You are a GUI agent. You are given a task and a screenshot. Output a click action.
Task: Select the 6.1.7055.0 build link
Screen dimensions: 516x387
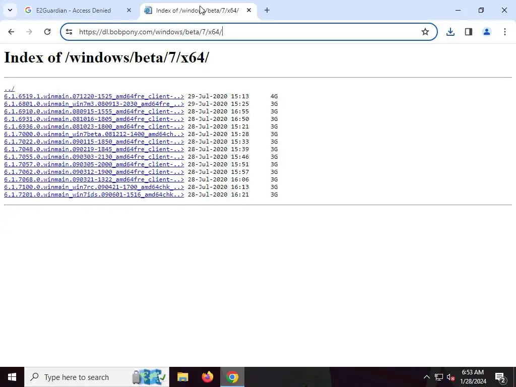(94, 157)
